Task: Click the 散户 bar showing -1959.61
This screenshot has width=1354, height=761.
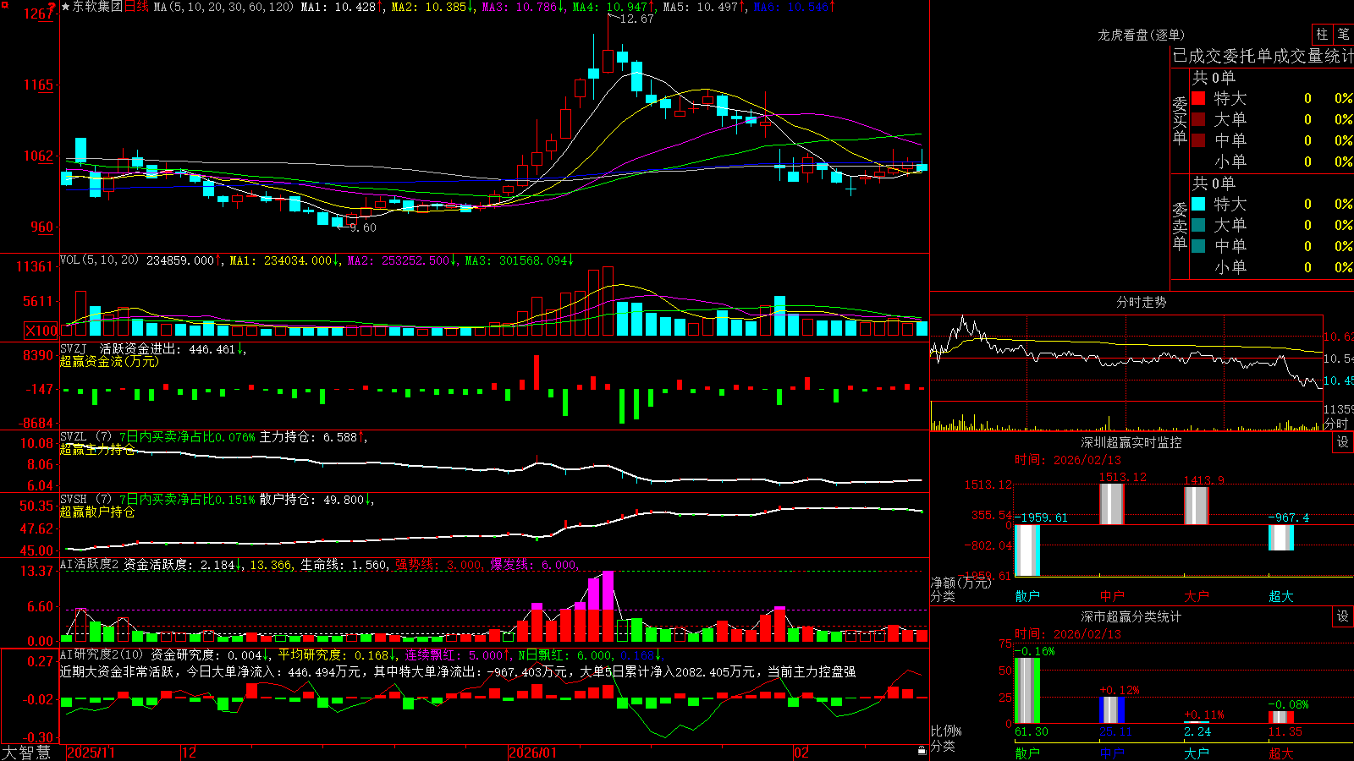Action: [1027, 550]
